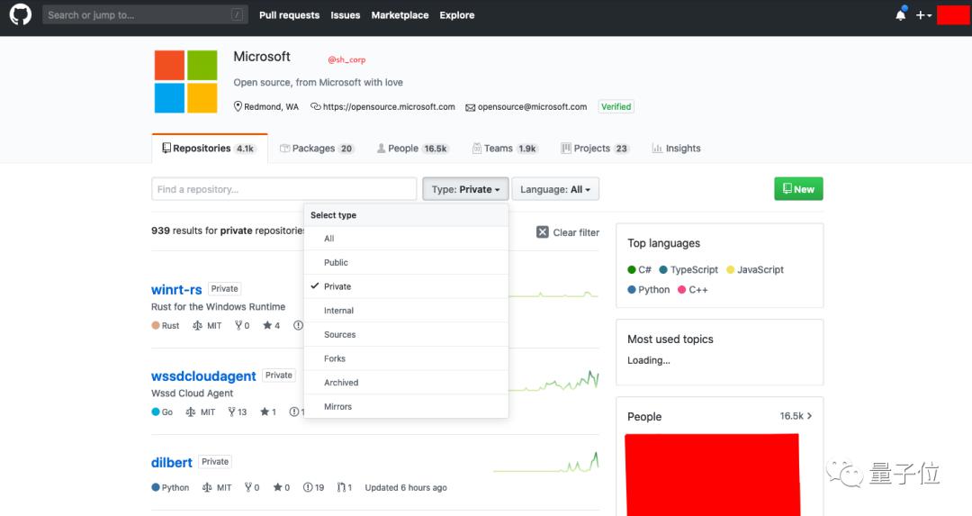
Task: Click wssdcloudagent star count
Action: tap(268, 412)
